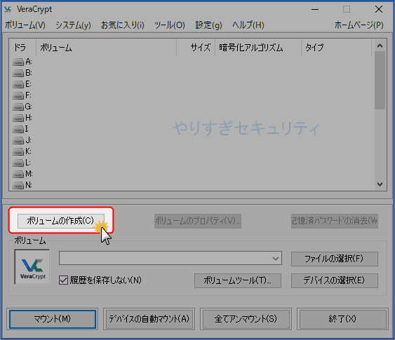
Task: Click ファイルの選択(F) button
Action: (x=334, y=259)
